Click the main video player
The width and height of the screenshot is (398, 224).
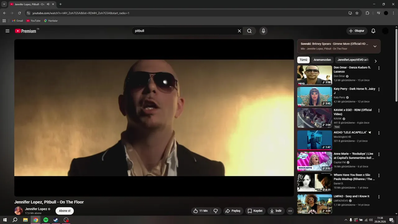coord(154,118)
